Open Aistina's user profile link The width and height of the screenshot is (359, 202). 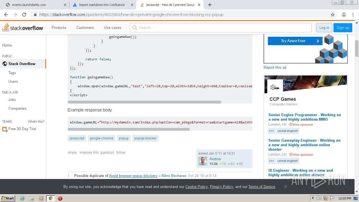(x=215, y=159)
